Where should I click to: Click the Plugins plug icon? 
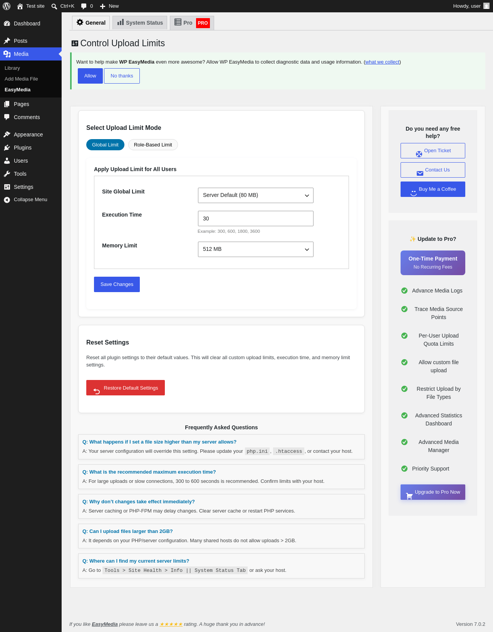7,148
